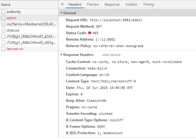The height and width of the screenshot is (138, 196).
Task: Click the file icon beside style.css
Action: point(4,30)
